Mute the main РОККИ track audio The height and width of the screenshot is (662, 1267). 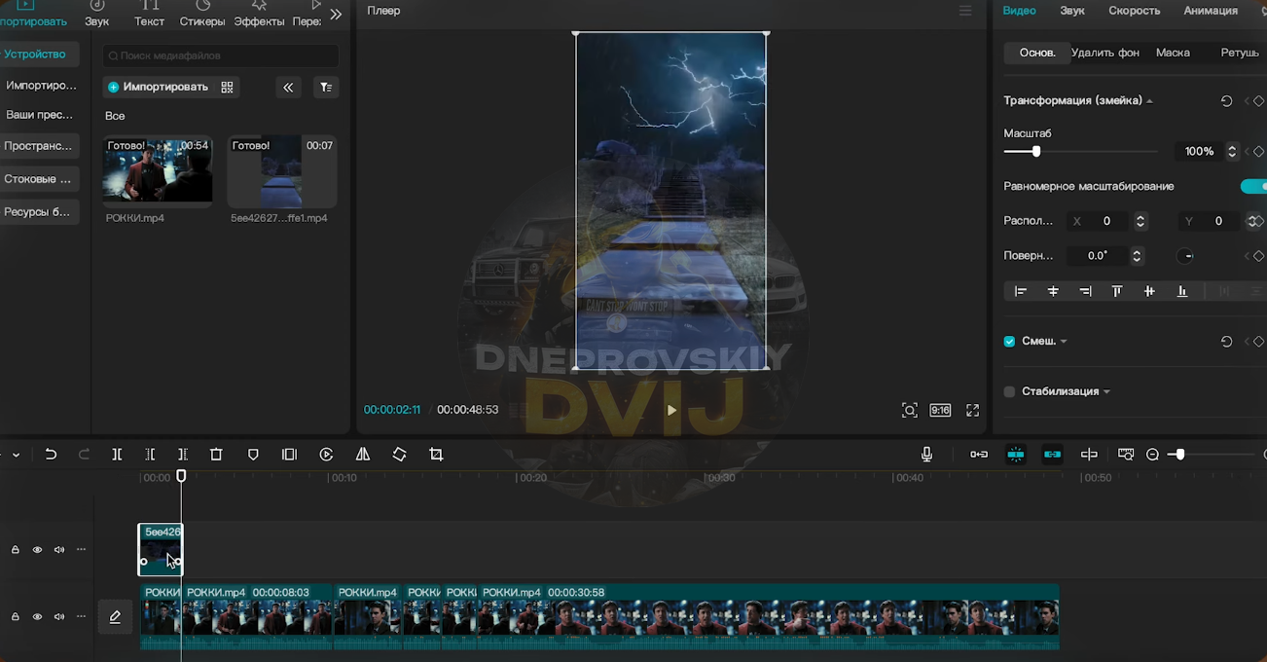59,617
